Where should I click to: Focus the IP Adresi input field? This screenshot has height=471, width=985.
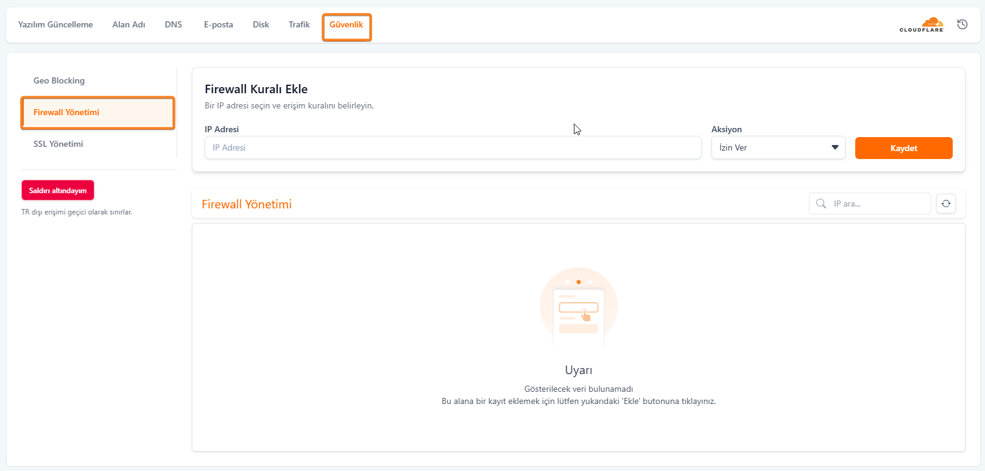(453, 147)
